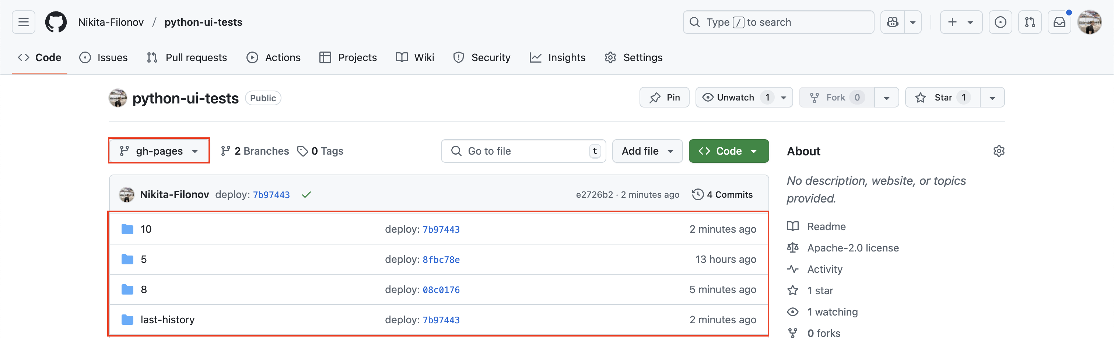Screen dimensions: 1114x338
Task: Fork the repository
Action: [837, 97]
